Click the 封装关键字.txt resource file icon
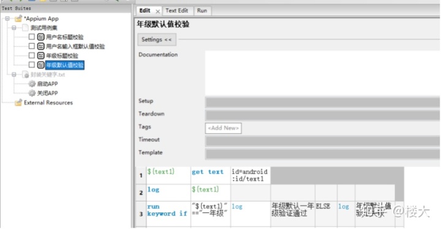This screenshot has width=441, height=229. 26,75
